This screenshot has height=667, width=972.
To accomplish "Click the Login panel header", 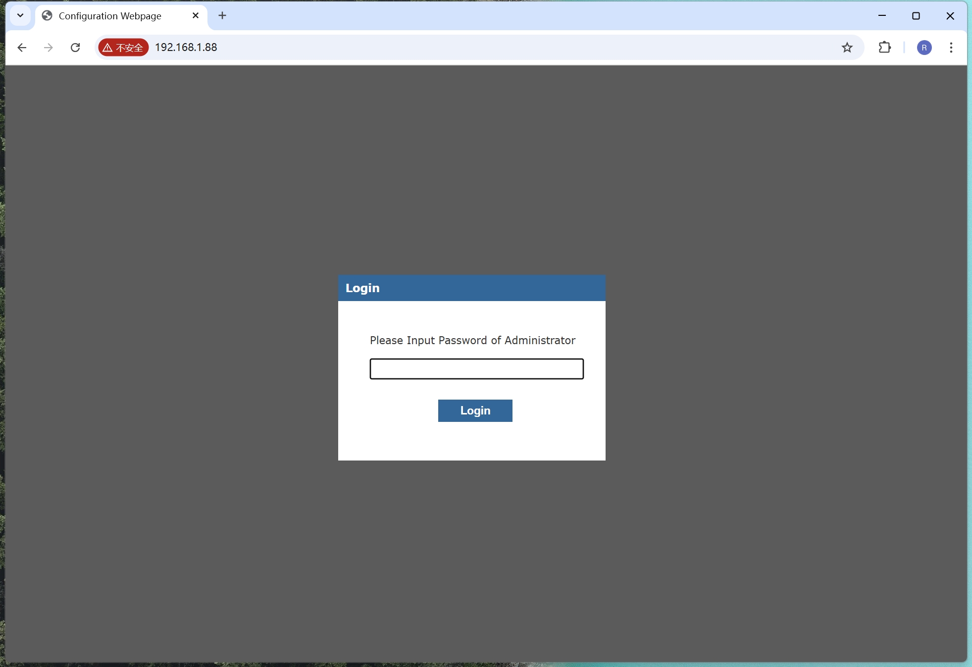I will [471, 288].
